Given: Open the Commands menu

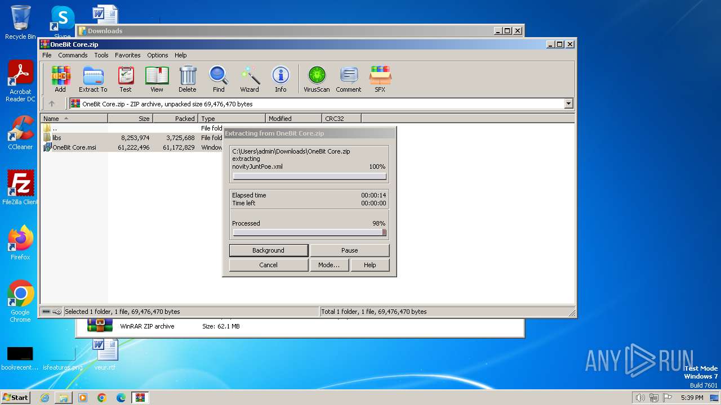Looking at the screenshot, I should (x=73, y=55).
